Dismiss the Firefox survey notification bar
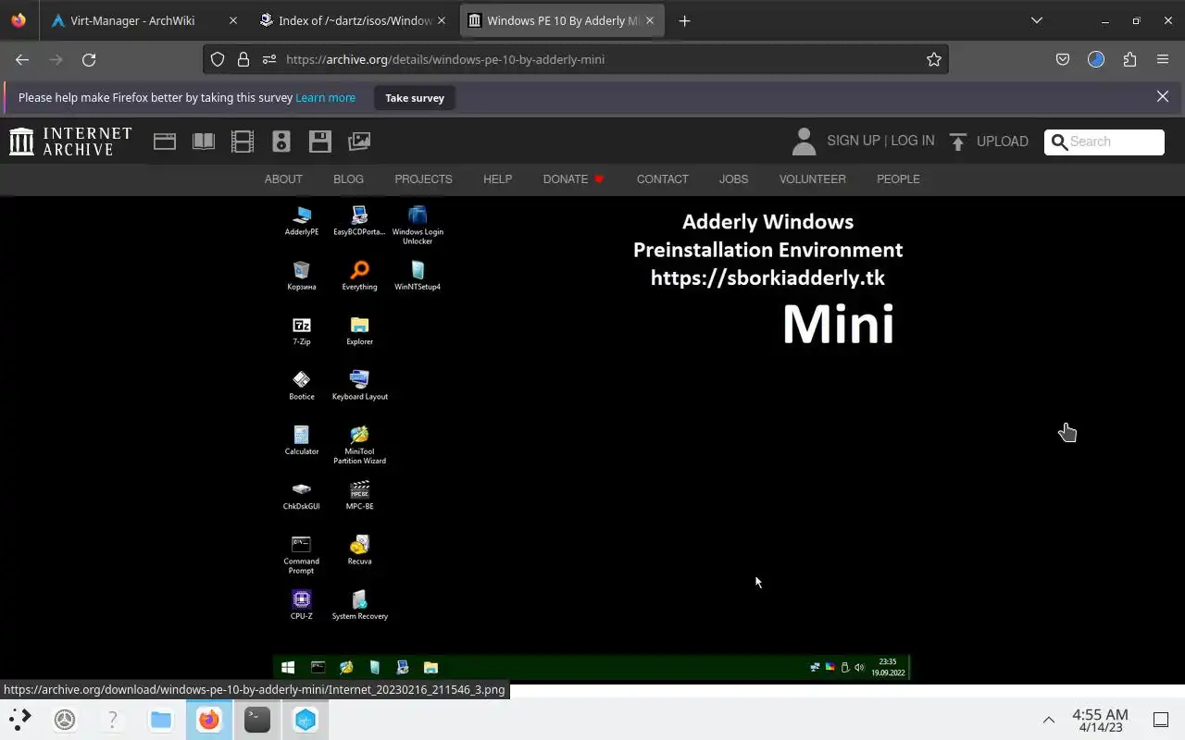Viewport: 1185px width, 740px height. [x=1163, y=96]
